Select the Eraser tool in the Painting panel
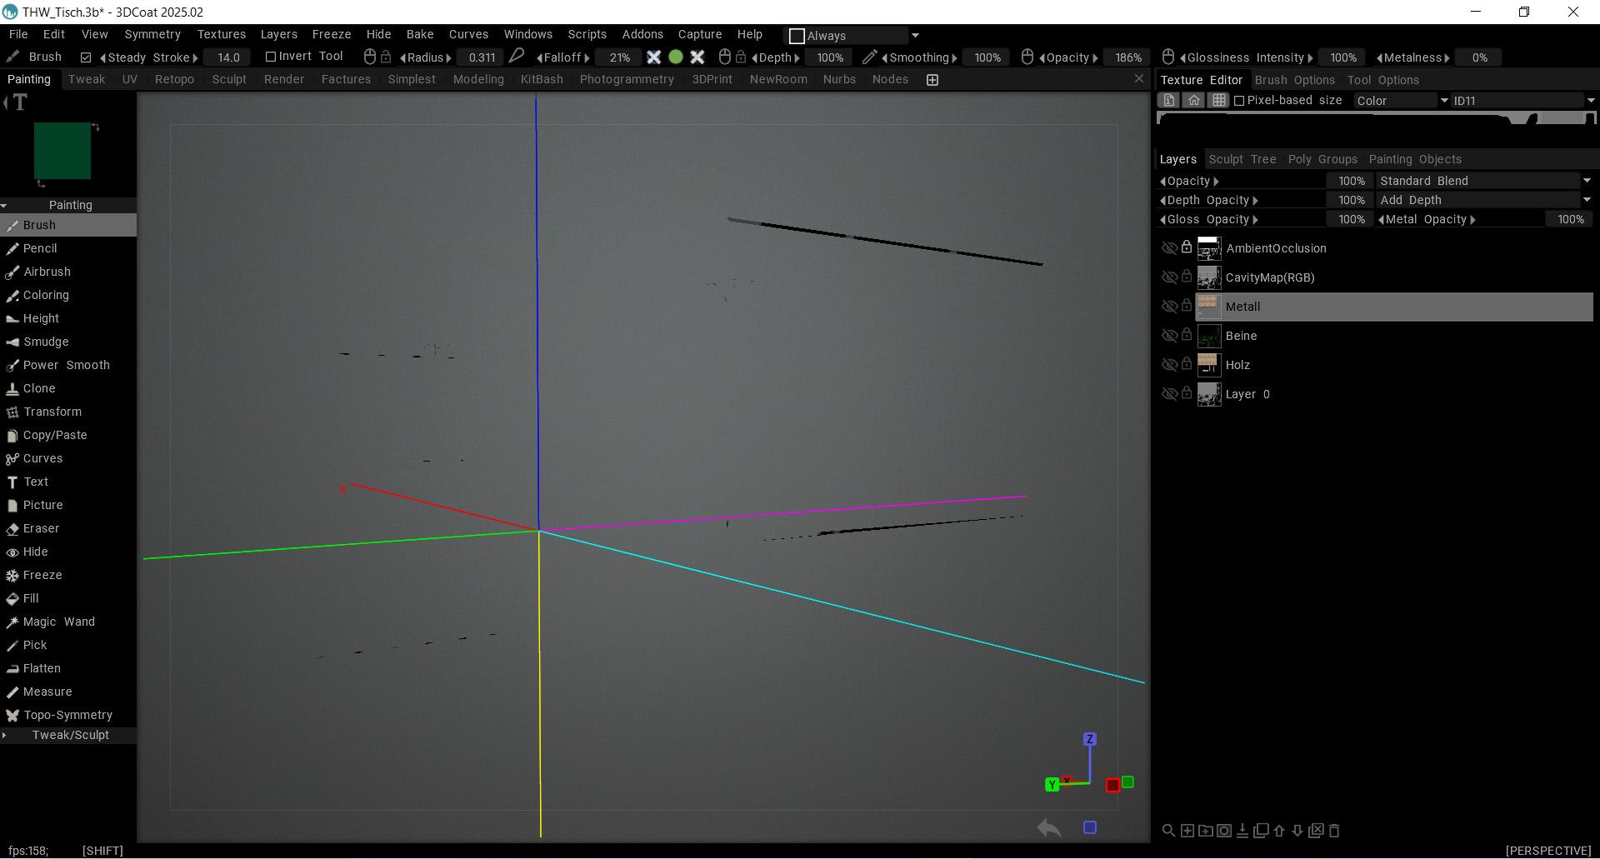1600x859 pixels. [41, 528]
